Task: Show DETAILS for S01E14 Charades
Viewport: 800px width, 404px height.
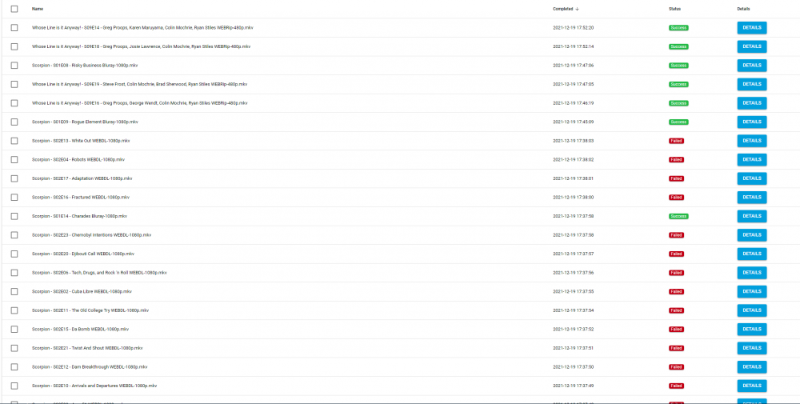Action: coord(751,216)
